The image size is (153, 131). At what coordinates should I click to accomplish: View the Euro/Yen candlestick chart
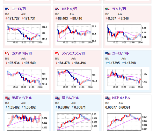click(x=27, y=34)
